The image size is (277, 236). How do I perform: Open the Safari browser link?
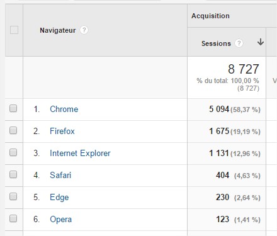click(60, 175)
